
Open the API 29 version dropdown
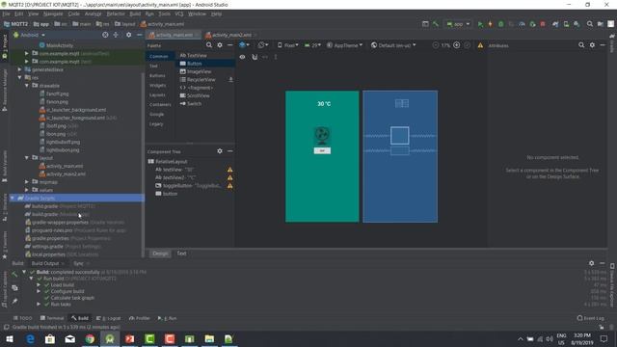click(x=312, y=45)
